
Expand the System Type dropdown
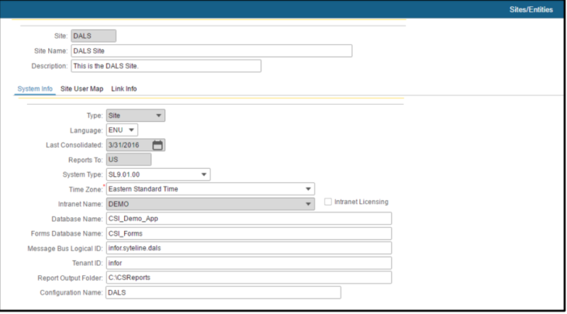158,174
